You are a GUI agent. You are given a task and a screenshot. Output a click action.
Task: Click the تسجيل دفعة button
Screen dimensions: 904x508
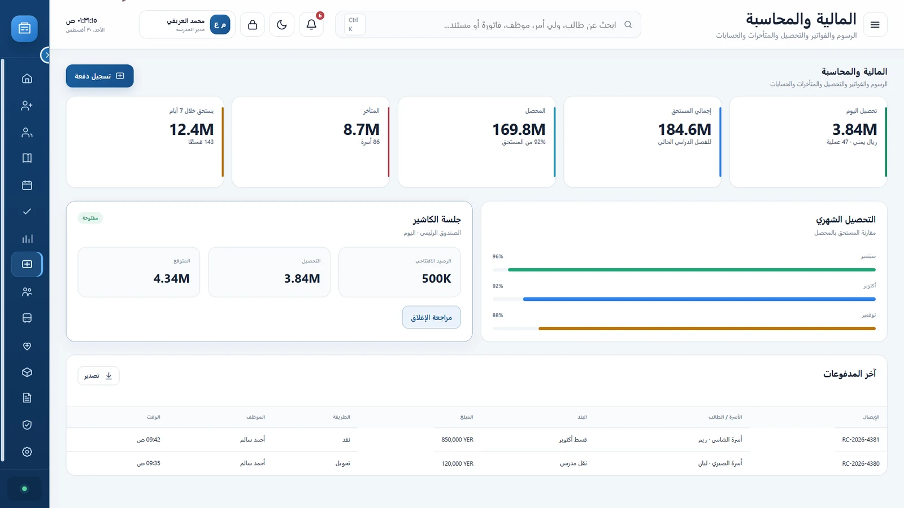[x=100, y=76]
